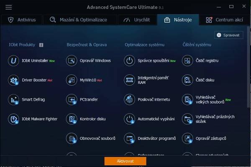Click the Čistič registru label
Viewport: 251px width, 167px height.
coord(207,61)
